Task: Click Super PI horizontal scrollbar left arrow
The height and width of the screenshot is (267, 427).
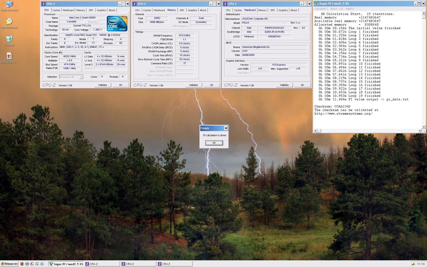Action: 315,131
